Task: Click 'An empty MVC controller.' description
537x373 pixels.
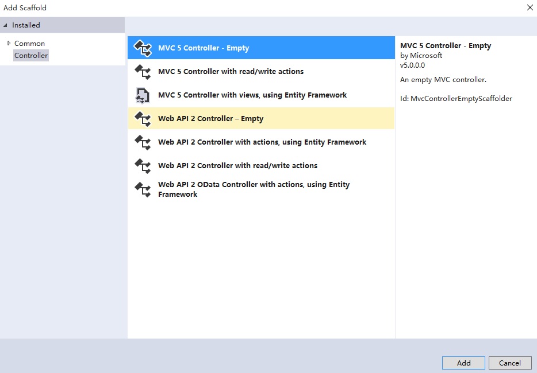Action: [x=443, y=80]
